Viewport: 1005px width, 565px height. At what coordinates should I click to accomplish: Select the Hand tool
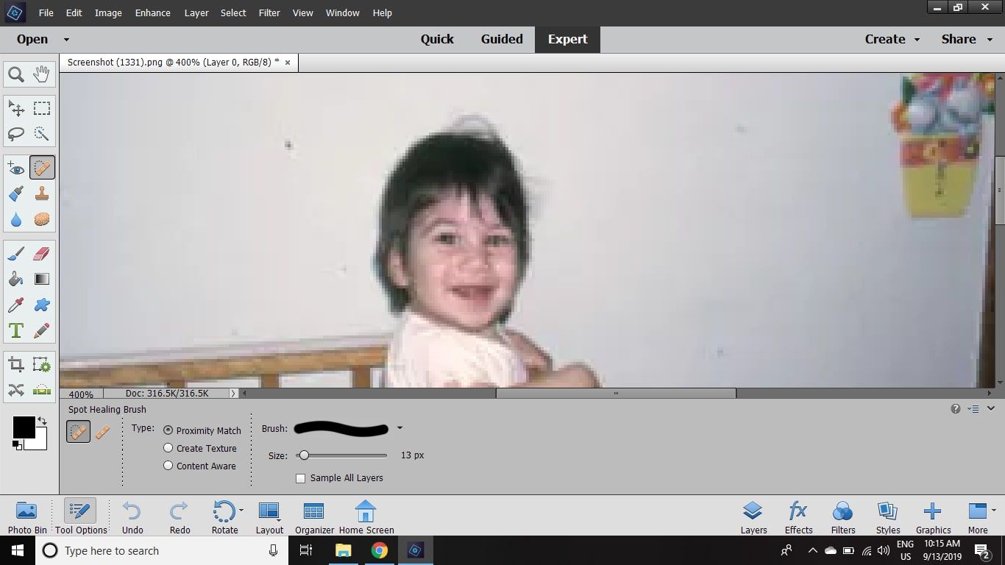point(42,74)
